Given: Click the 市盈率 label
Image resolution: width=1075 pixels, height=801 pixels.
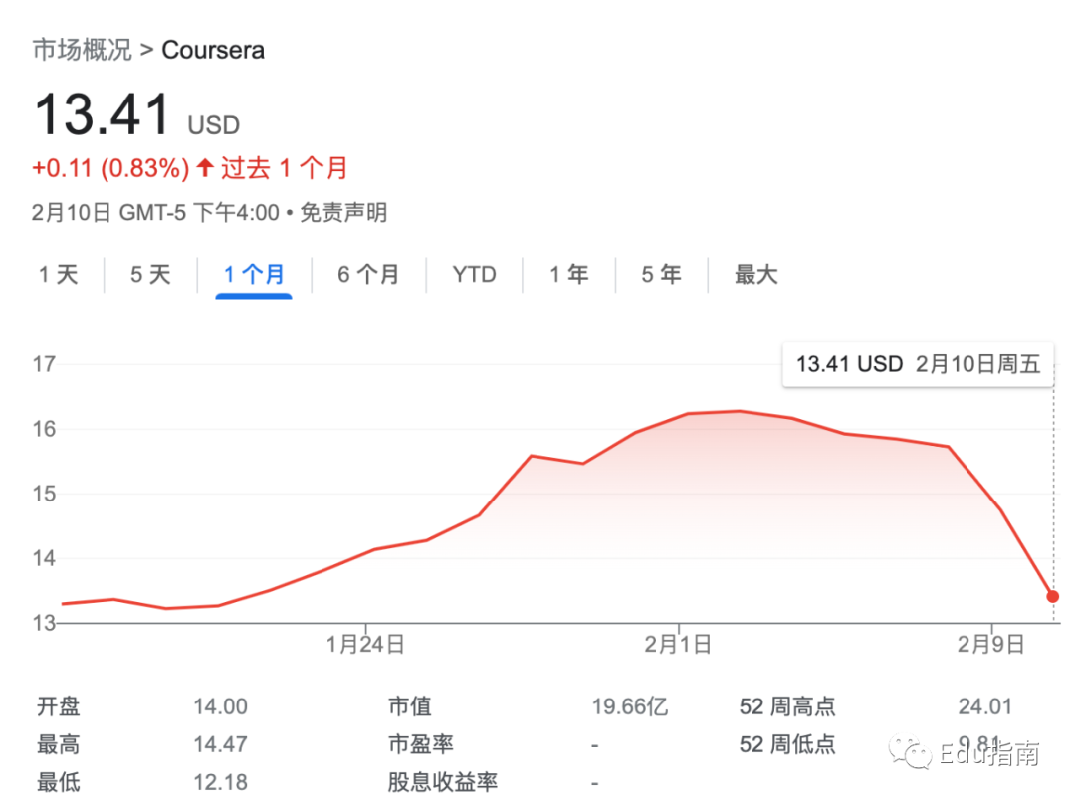Looking at the screenshot, I should [x=420, y=744].
